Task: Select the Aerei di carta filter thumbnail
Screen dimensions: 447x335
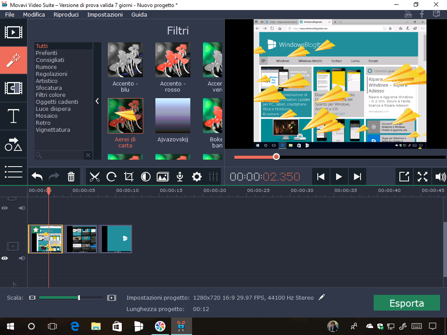Action: [125, 116]
